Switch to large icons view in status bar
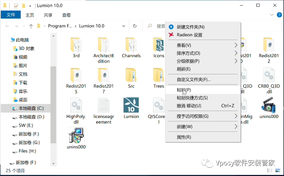Viewport: 284px width, 176px height. click(x=278, y=170)
